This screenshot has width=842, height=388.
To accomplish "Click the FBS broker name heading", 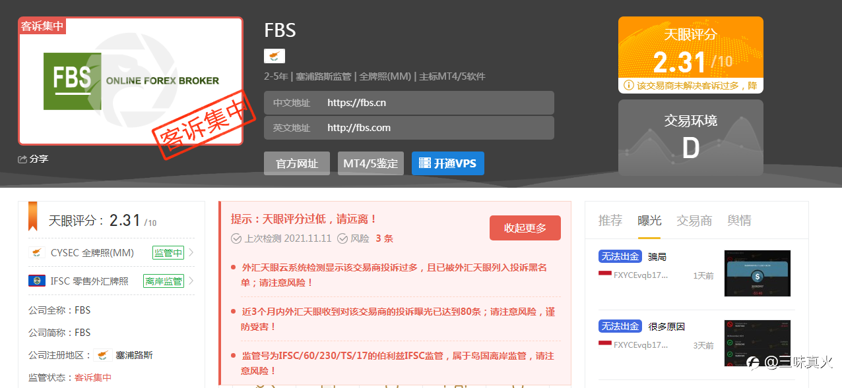I will coord(280,30).
